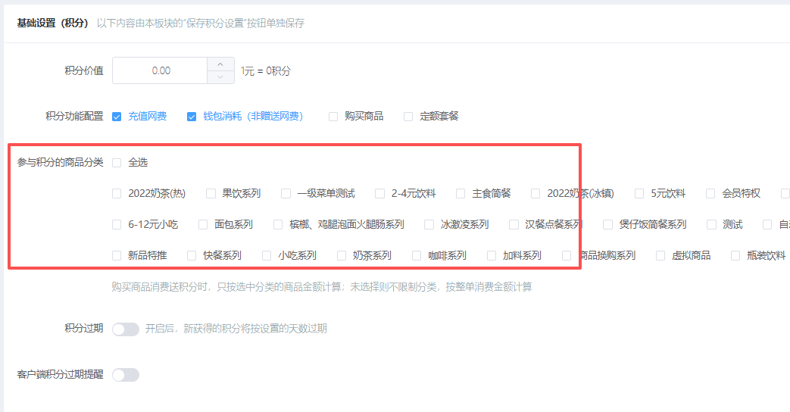790x412 pixels.
Task: Tick the 全选 checkbox
Action: point(117,163)
